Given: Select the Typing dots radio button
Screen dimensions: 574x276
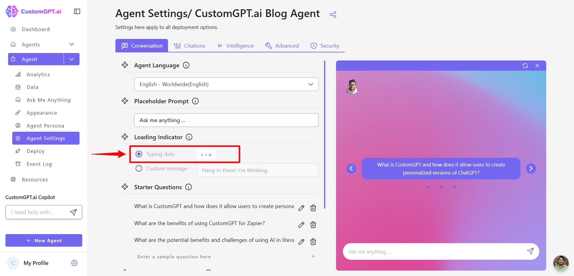Looking at the screenshot, I should 139,154.
